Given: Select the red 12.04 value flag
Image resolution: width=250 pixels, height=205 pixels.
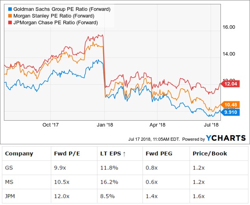Looking at the screenshot, I should point(230,84).
